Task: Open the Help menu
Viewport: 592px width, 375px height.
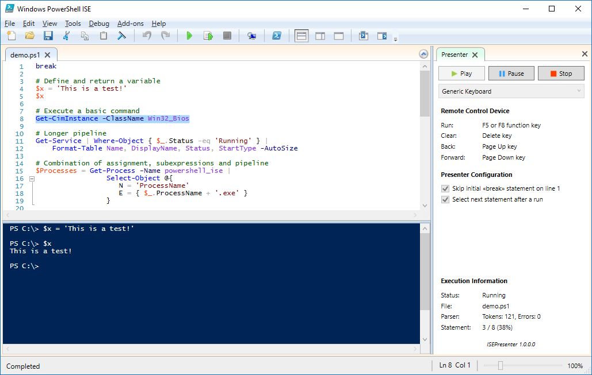Action: point(159,24)
